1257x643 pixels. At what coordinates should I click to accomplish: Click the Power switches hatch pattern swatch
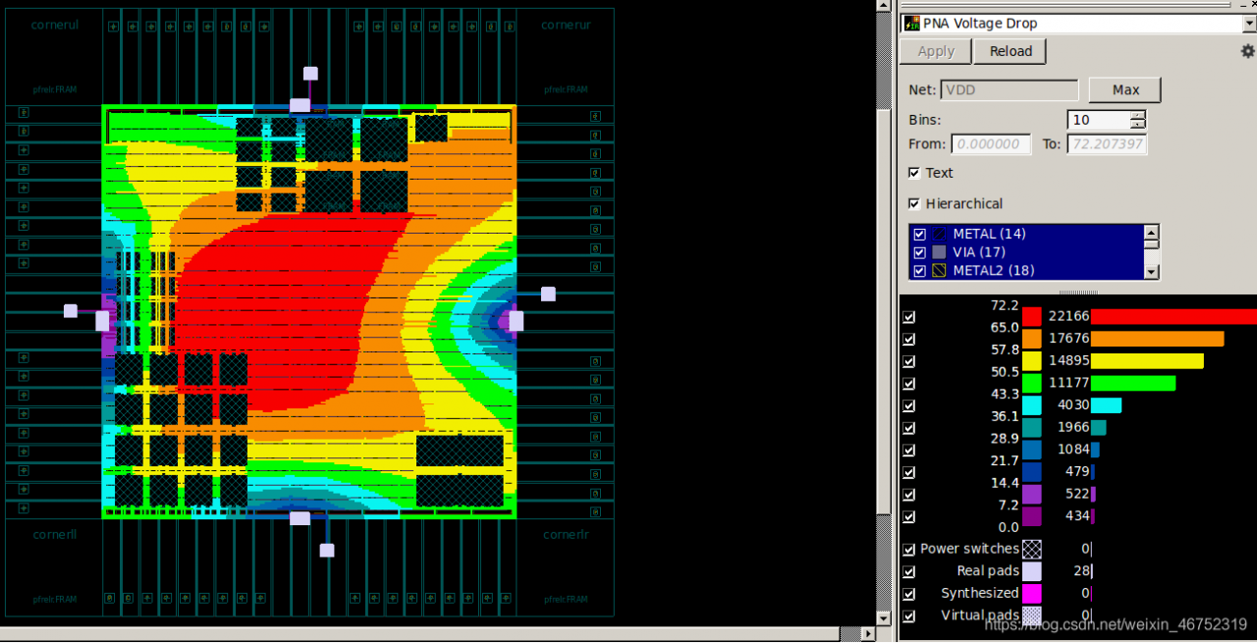click(1032, 549)
